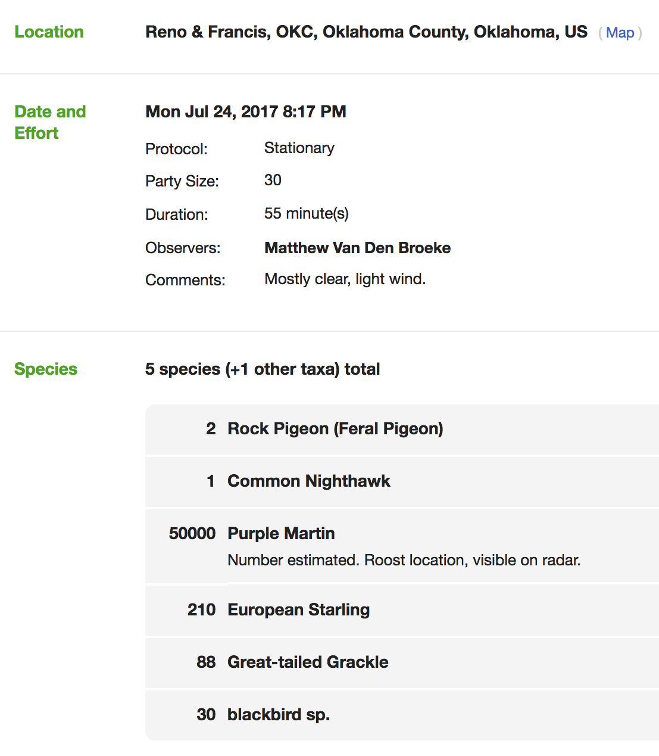Click the 55 minute duration value

(x=307, y=213)
